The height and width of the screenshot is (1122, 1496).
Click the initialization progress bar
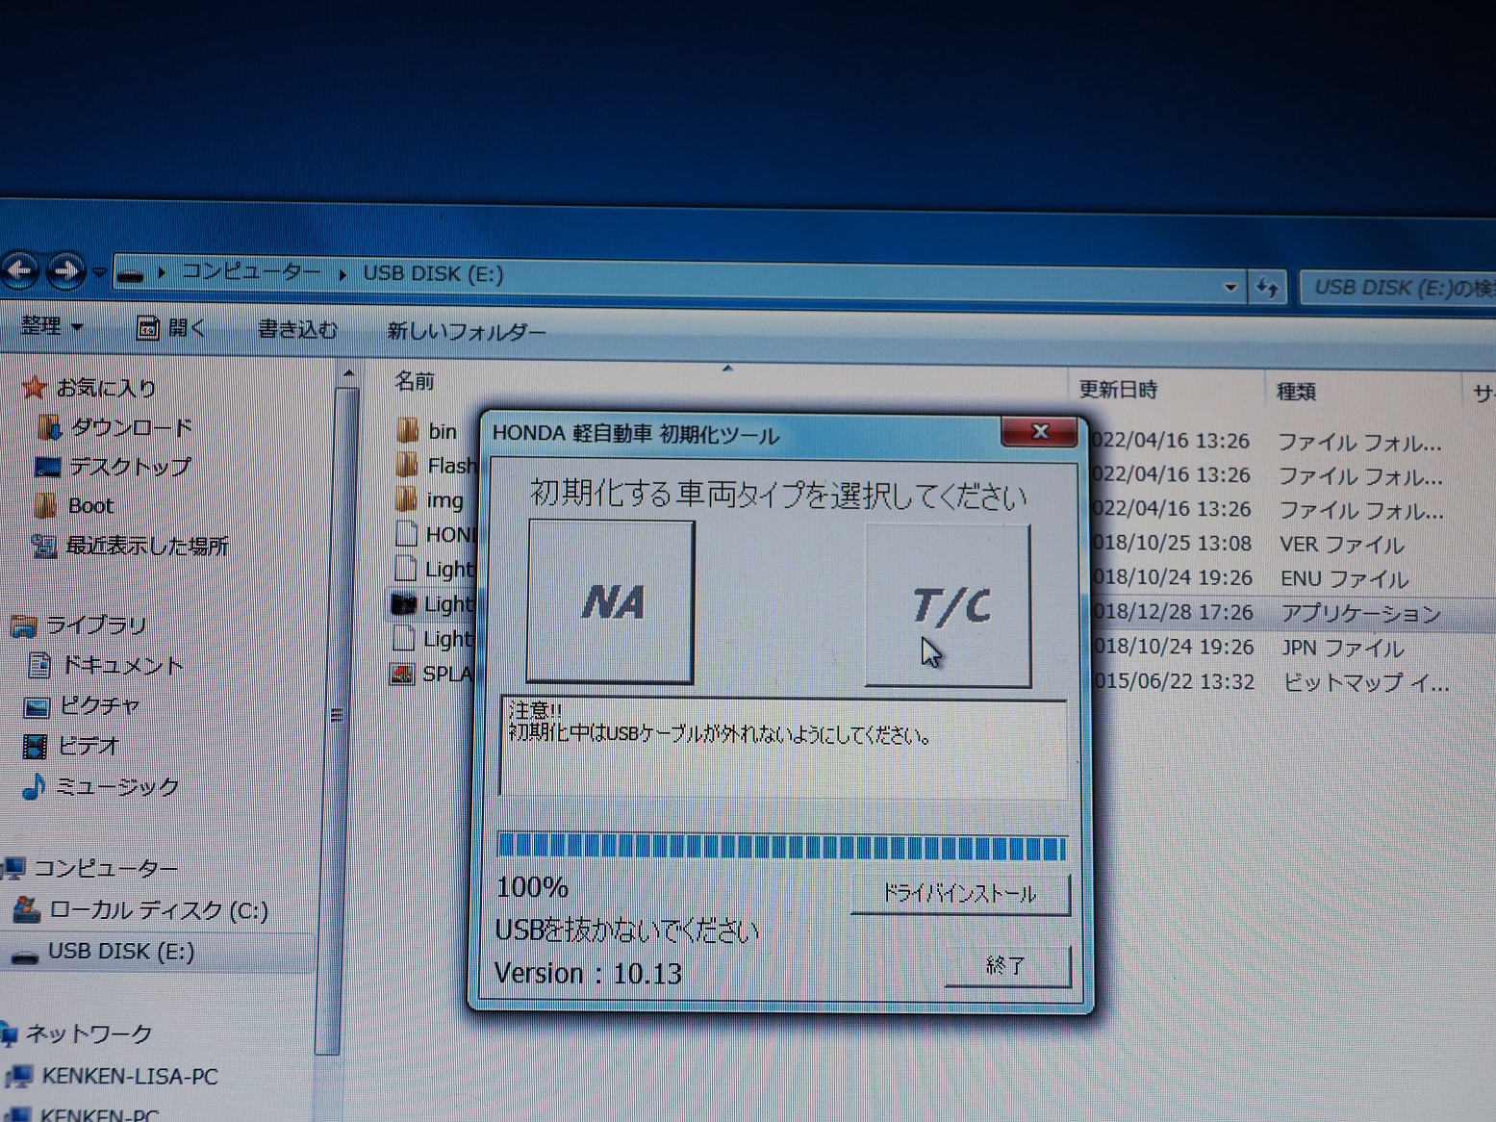point(781,847)
